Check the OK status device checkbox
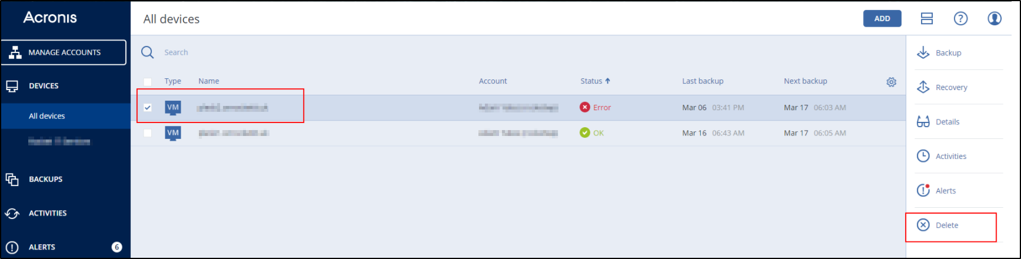Screen dimensions: 1021x259 (148, 133)
